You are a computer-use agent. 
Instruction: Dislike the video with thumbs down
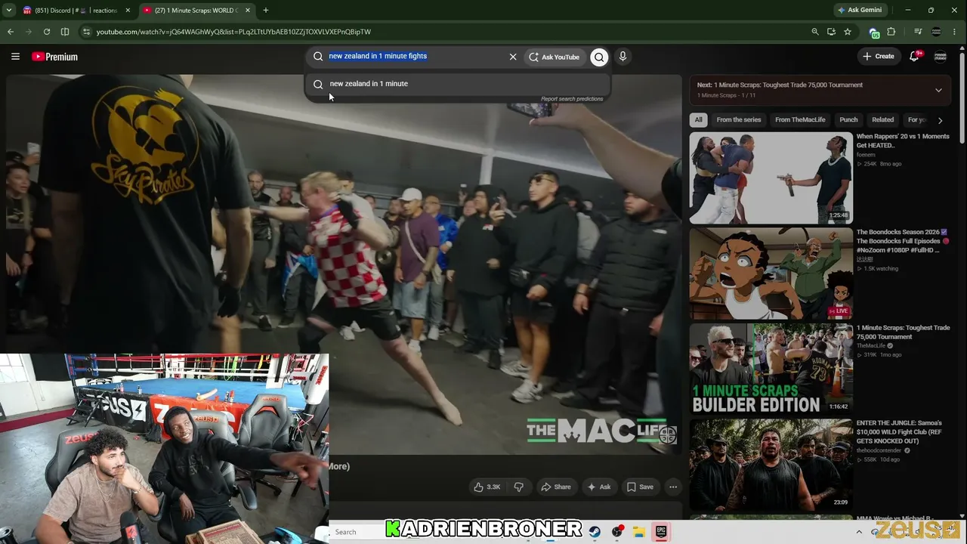(518, 487)
